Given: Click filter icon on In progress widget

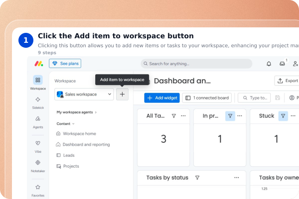Looking at the screenshot, I should [230, 116].
